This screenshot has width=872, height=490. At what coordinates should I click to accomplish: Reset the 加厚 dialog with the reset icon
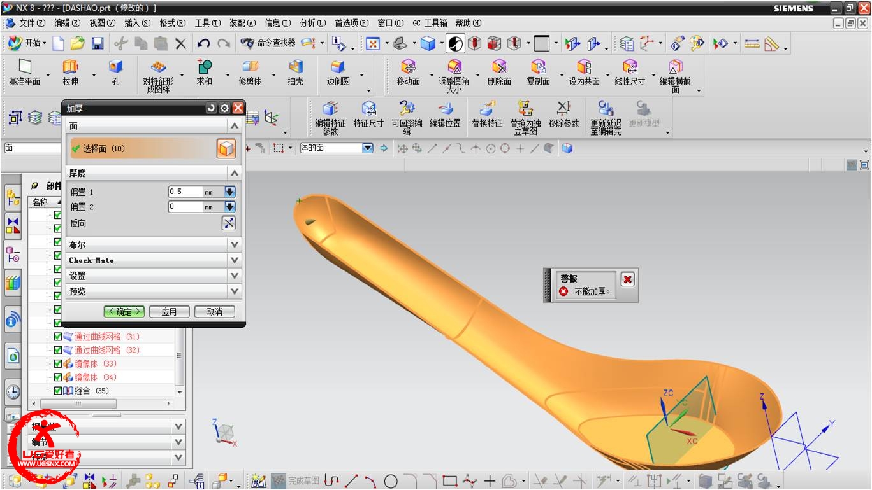[212, 108]
